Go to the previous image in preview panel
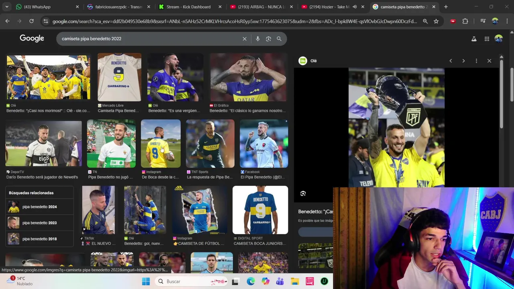The width and height of the screenshot is (514, 289). (x=451, y=61)
